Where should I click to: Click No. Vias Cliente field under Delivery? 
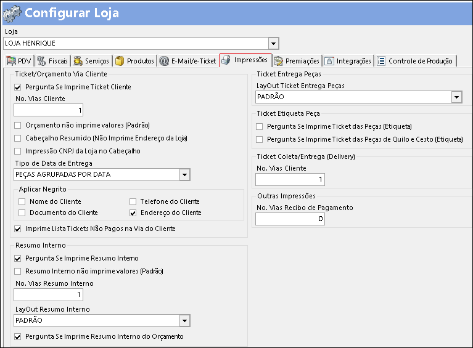click(290, 180)
